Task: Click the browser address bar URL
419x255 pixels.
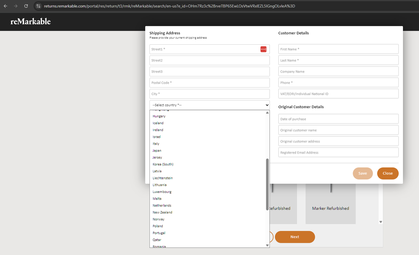Action: pyautogui.click(x=169, y=6)
